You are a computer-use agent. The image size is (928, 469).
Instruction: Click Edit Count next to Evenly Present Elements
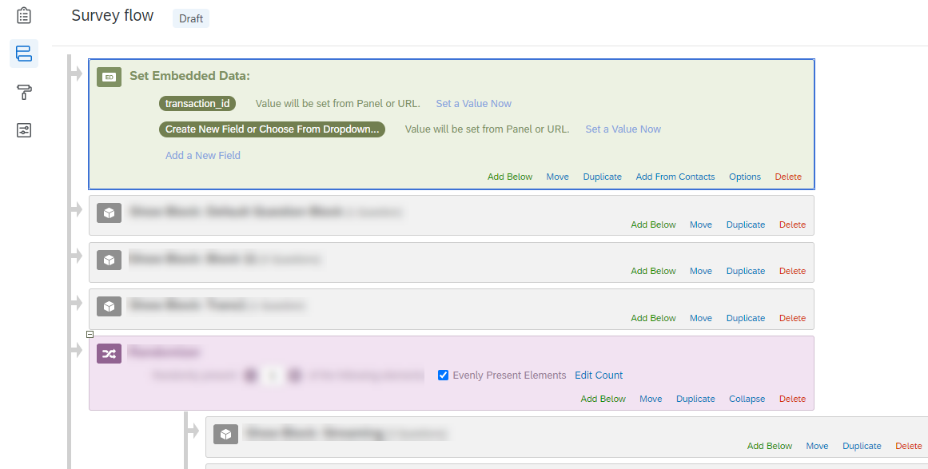599,375
